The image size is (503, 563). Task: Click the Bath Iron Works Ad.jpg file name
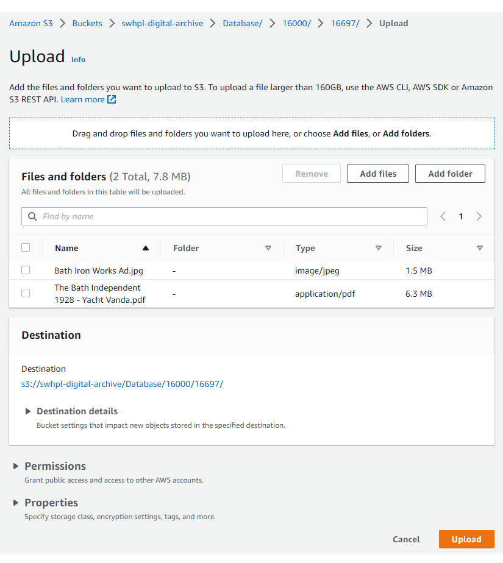99,271
